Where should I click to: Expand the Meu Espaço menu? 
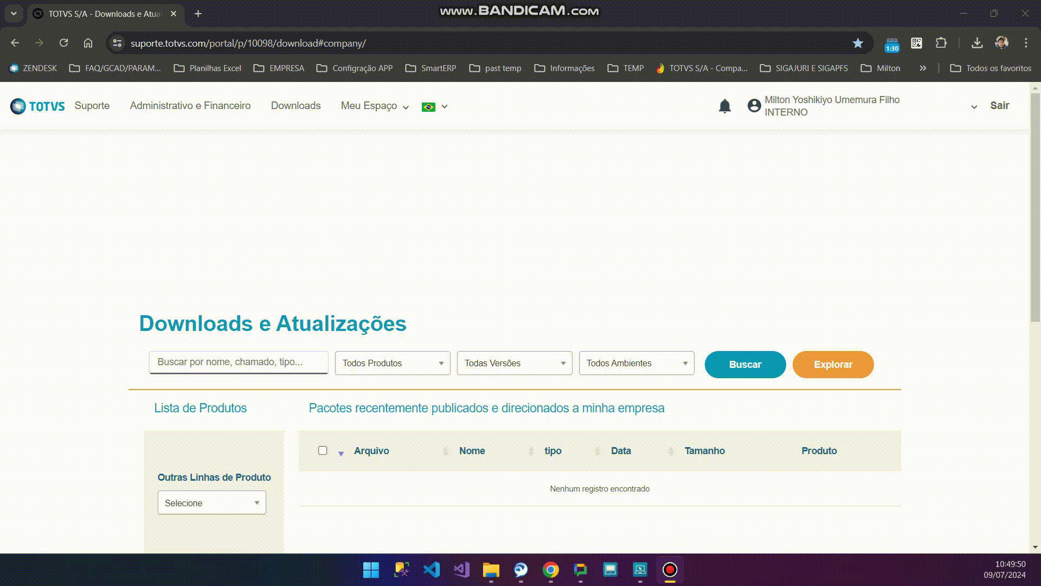point(375,106)
